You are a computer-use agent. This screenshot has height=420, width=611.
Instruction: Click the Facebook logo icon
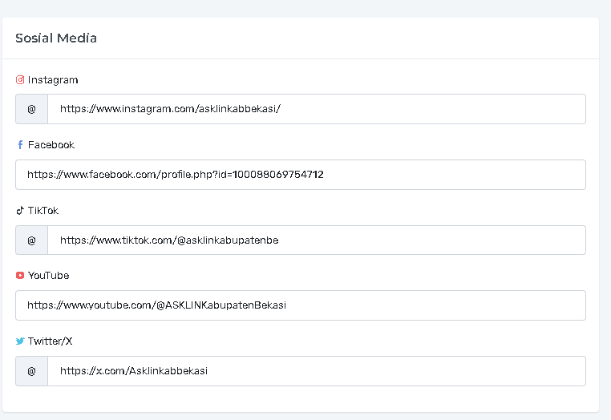coord(20,145)
